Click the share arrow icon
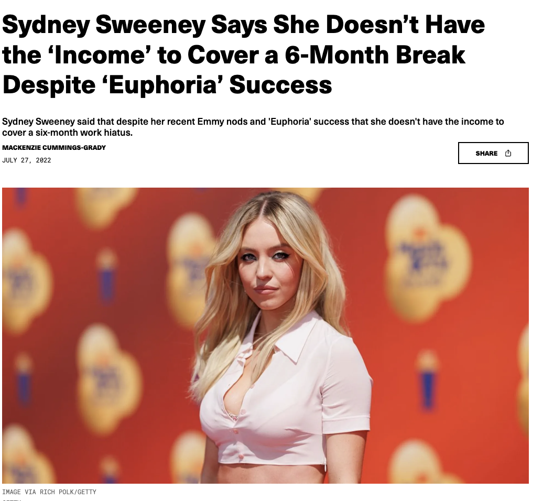543x501 pixels. (508, 153)
